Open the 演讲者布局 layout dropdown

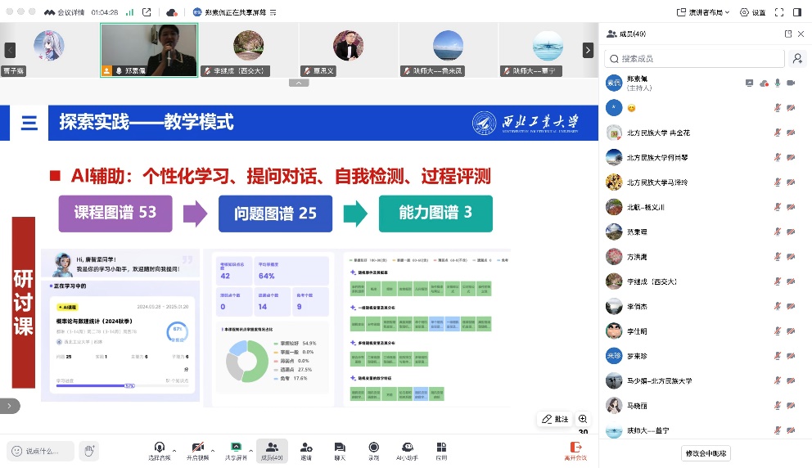coord(705,12)
